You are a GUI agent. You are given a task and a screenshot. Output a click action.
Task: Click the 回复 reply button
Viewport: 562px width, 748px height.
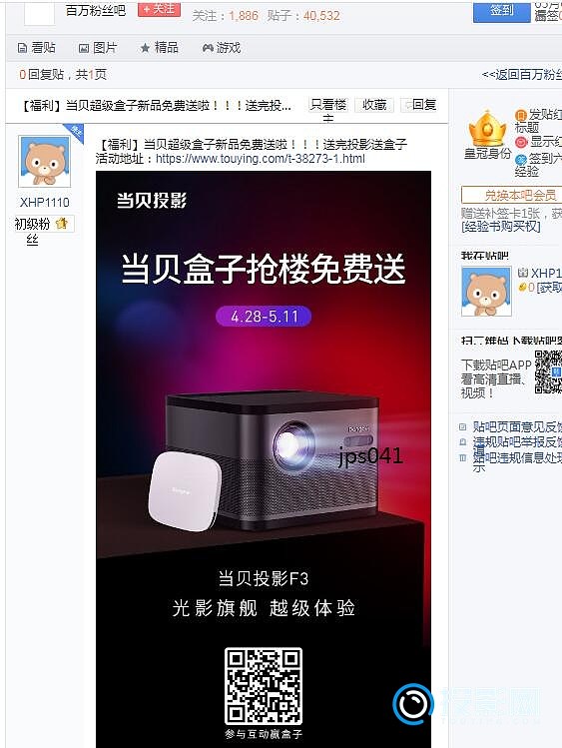pos(419,105)
